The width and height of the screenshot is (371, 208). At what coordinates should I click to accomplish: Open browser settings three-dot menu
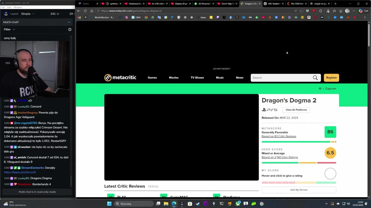pyautogui.click(x=354, y=11)
